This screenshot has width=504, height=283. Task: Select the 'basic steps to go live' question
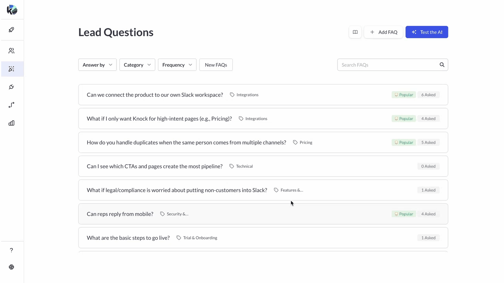[128, 238]
